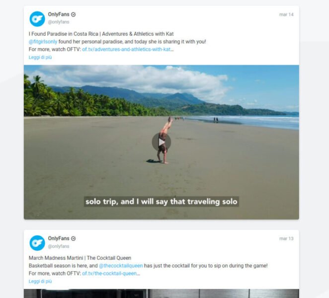This screenshot has width=329, height=298.
Task: Open the mar 13 post timestamp
Action: [286, 239]
